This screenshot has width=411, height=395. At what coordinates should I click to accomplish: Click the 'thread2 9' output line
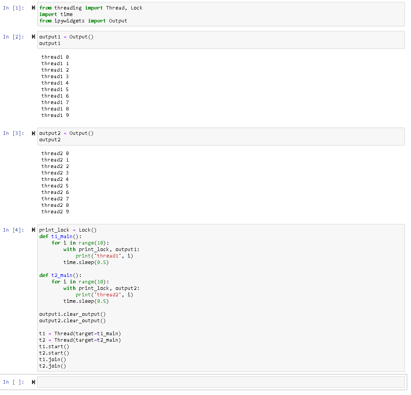55,212
